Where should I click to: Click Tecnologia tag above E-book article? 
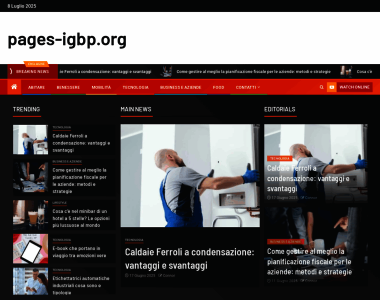pos(61,240)
